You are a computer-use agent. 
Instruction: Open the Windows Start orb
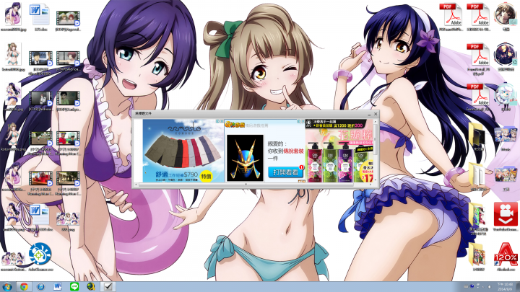pos(7,287)
